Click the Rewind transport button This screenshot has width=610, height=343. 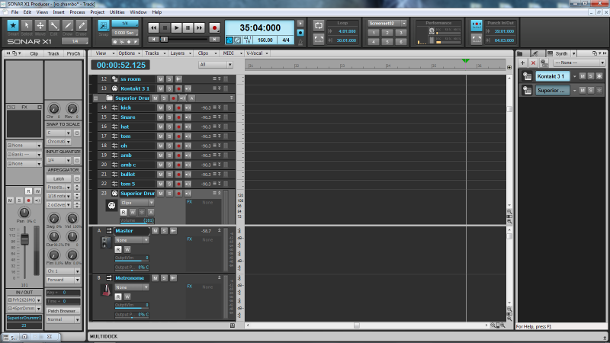153,27
